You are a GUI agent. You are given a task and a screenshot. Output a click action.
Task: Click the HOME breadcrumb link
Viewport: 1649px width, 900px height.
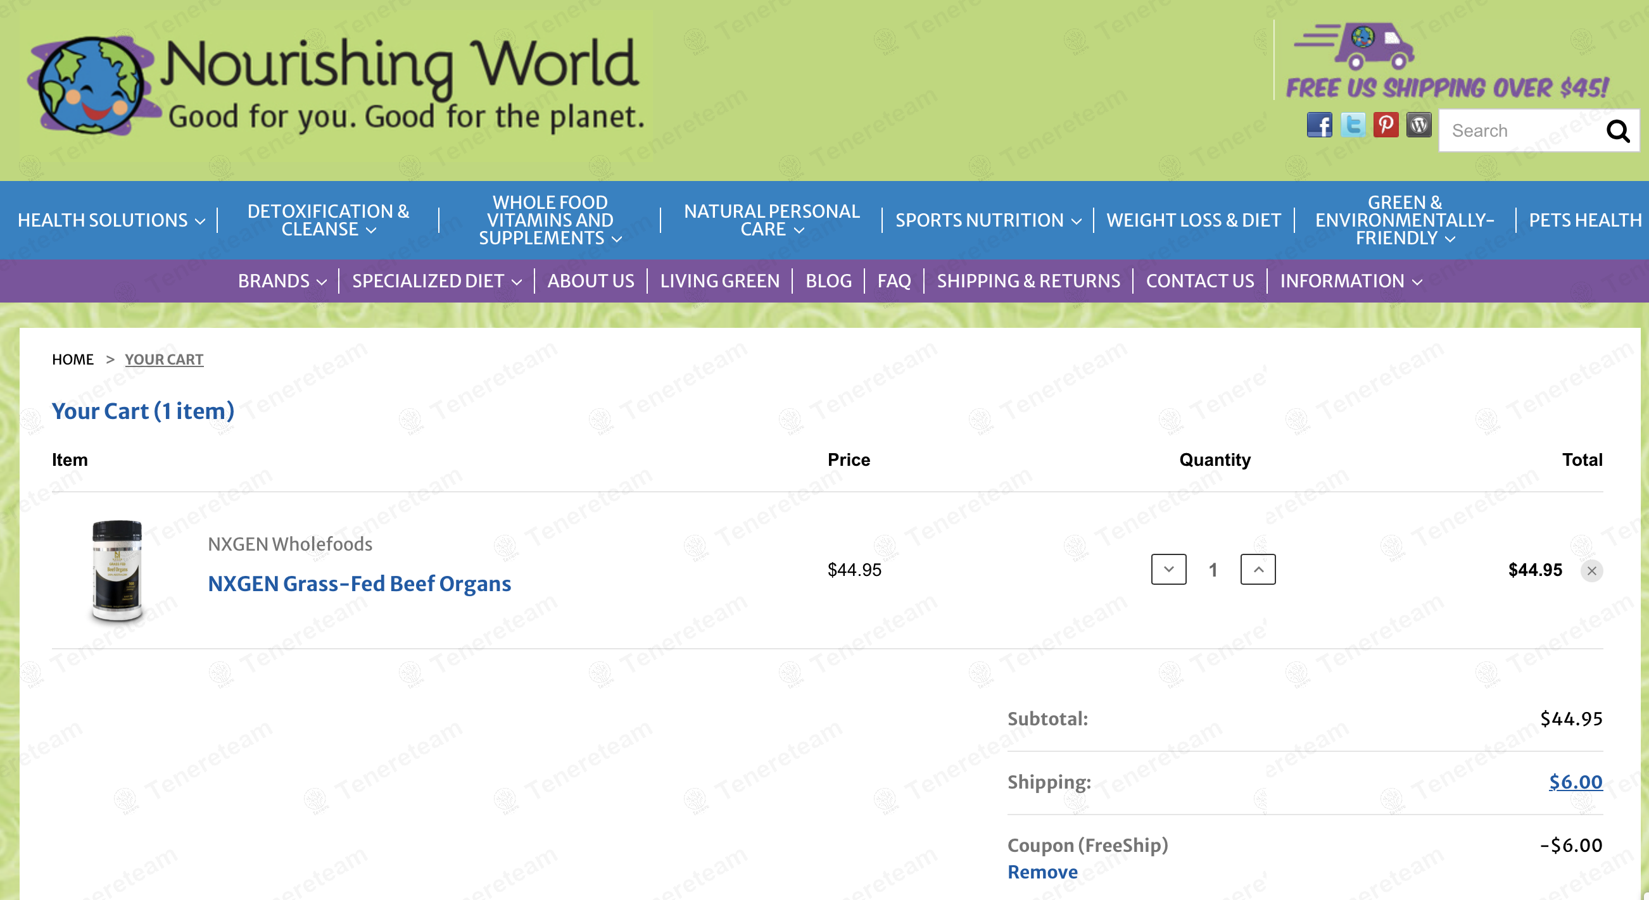point(73,359)
